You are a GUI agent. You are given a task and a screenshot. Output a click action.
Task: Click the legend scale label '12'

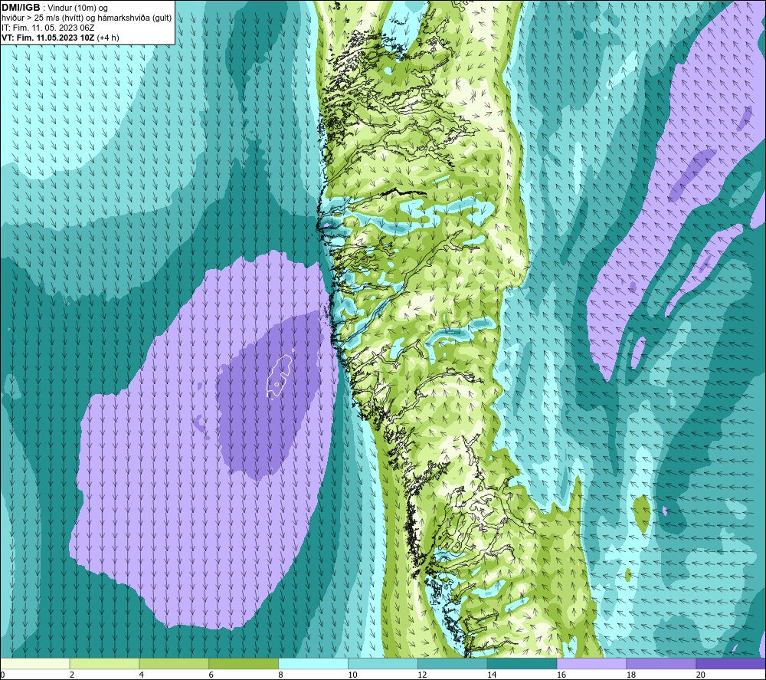(x=422, y=675)
